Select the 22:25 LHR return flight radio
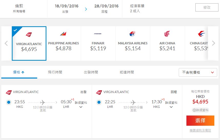This screenshot has width=220, height=140. [99, 102]
